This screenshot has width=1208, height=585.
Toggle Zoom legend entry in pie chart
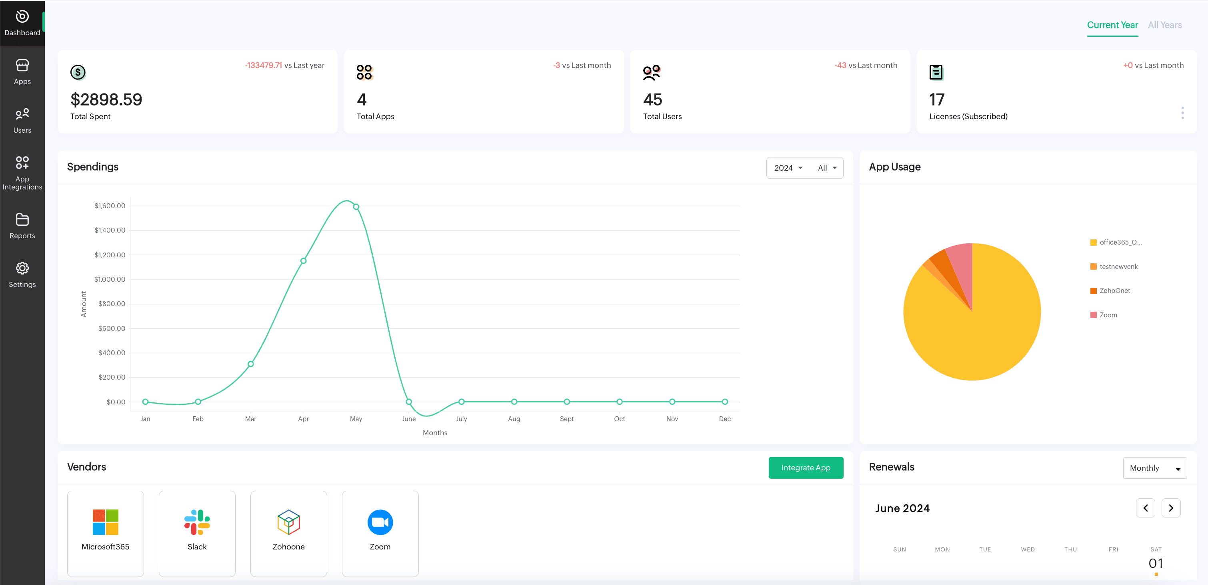(x=1108, y=315)
